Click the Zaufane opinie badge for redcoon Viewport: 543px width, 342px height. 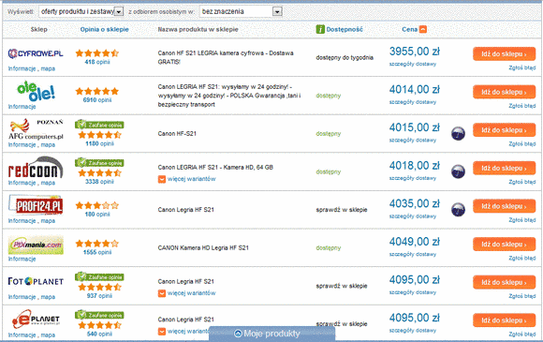click(x=99, y=162)
